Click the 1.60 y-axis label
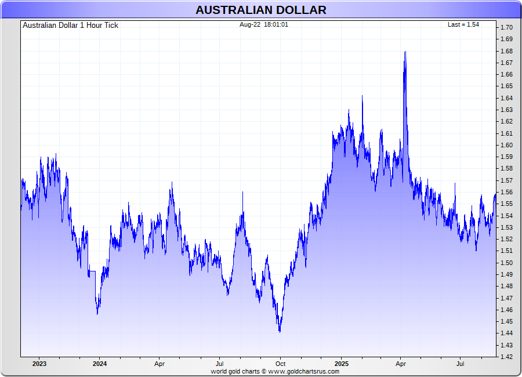522x377 pixels. 506,145
